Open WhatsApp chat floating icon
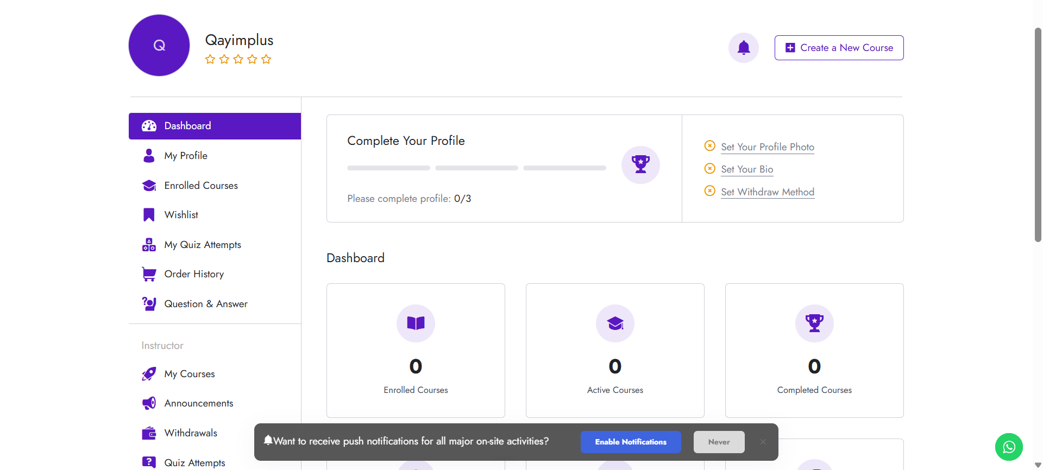Screen dimensions: 1043x470 click(1008, 447)
